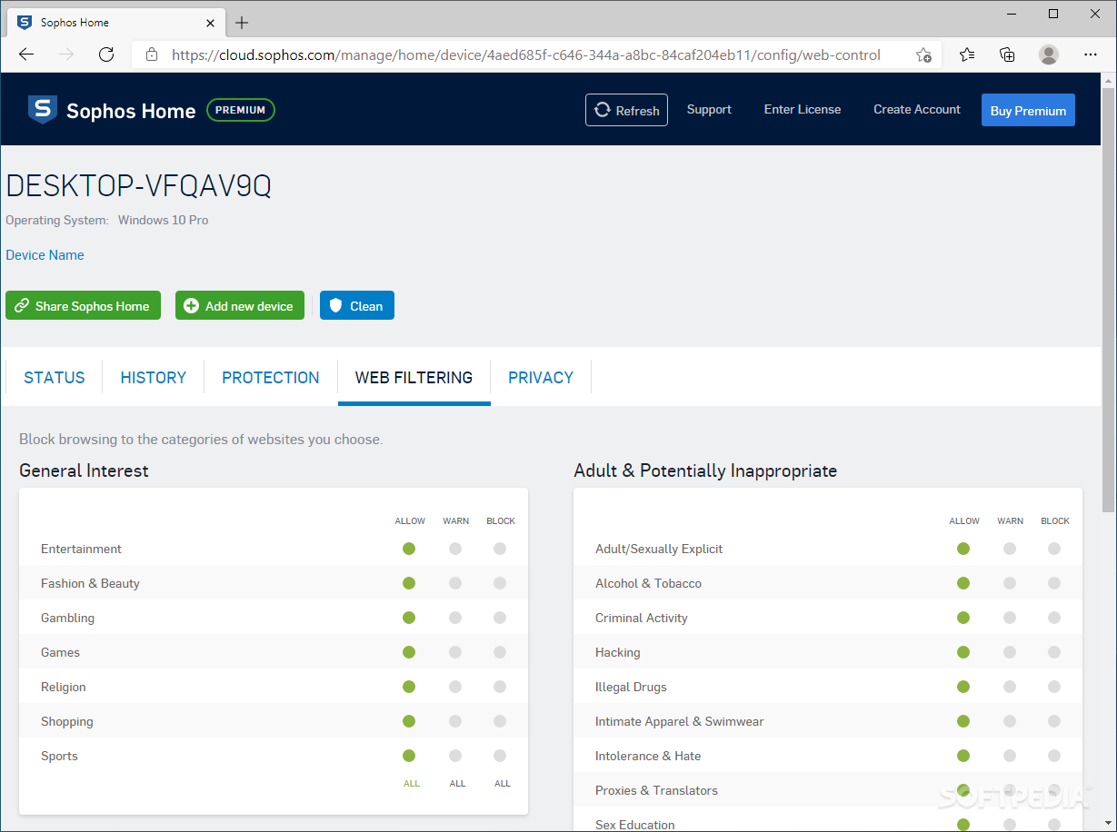The width and height of the screenshot is (1117, 832).
Task: Select Allow for Criminal Activity
Action: click(x=963, y=618)
